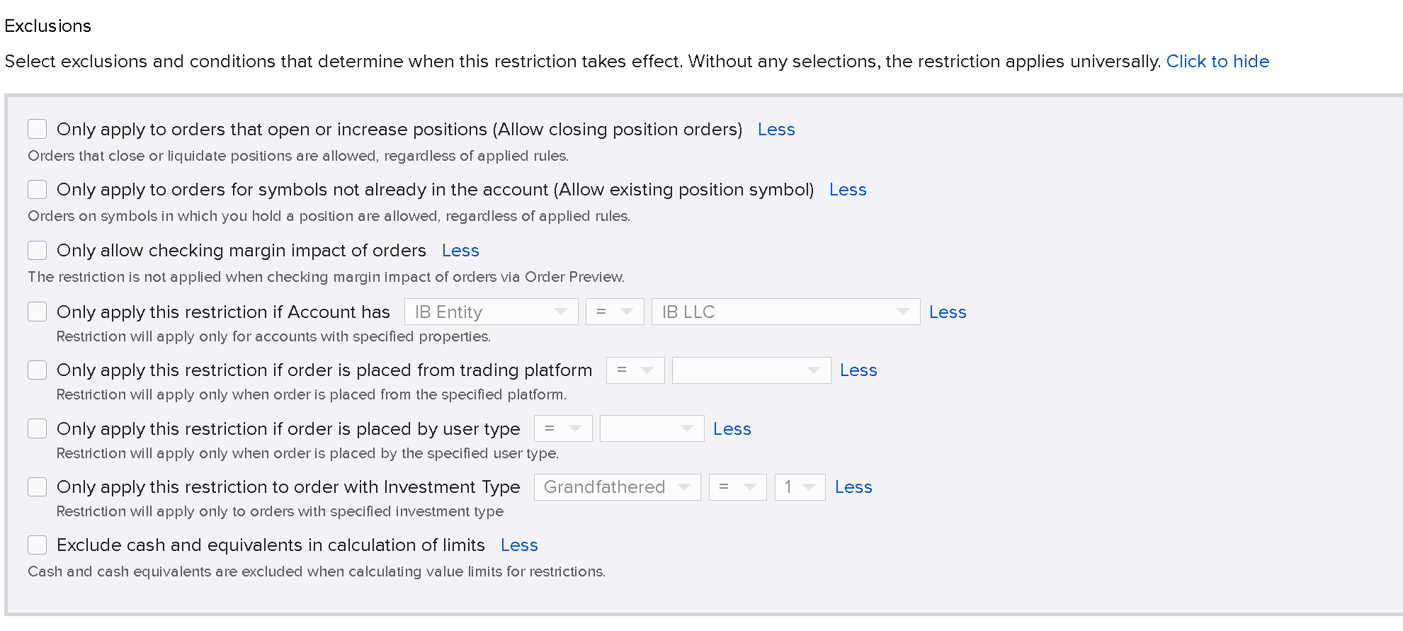Open operator dropdown for trading platform row
Screen dimensions: 1403x631
tap(635, 370)
